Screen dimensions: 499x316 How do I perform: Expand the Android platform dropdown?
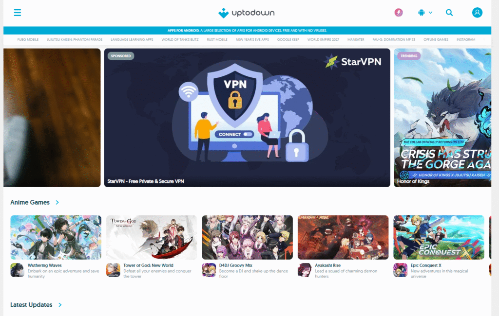point(425,13)
